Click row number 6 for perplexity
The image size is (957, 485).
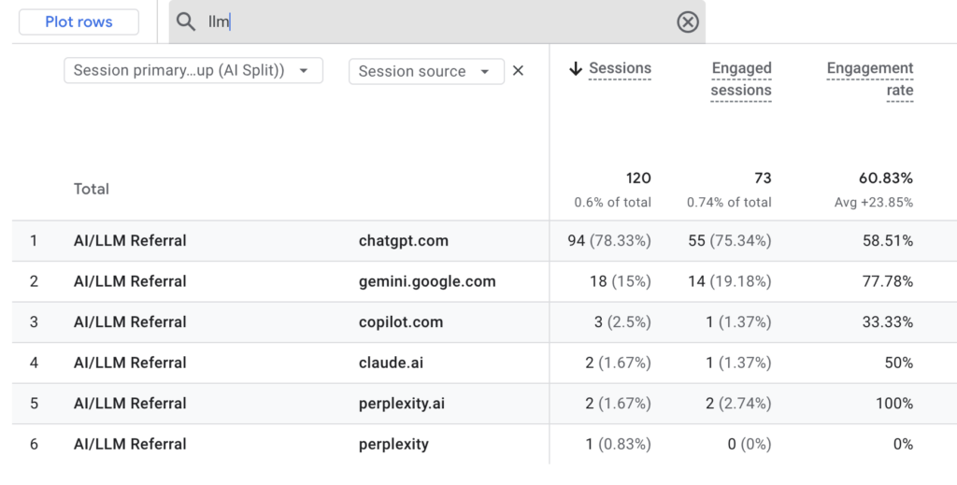click(34, 444)
